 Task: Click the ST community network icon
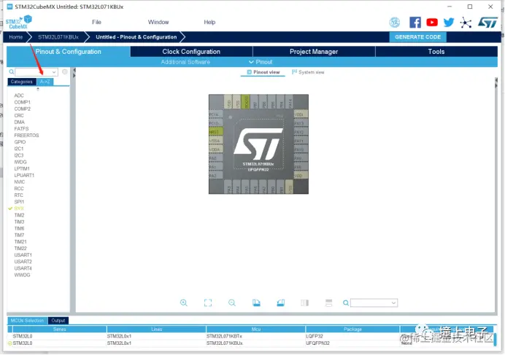(x=466, y=23)
